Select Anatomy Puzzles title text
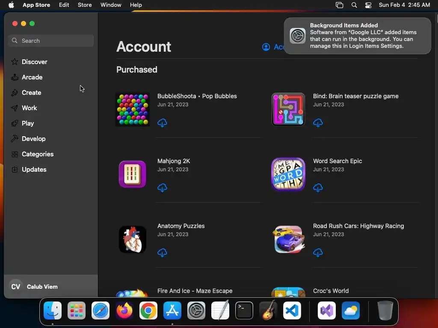 (181, 226)
